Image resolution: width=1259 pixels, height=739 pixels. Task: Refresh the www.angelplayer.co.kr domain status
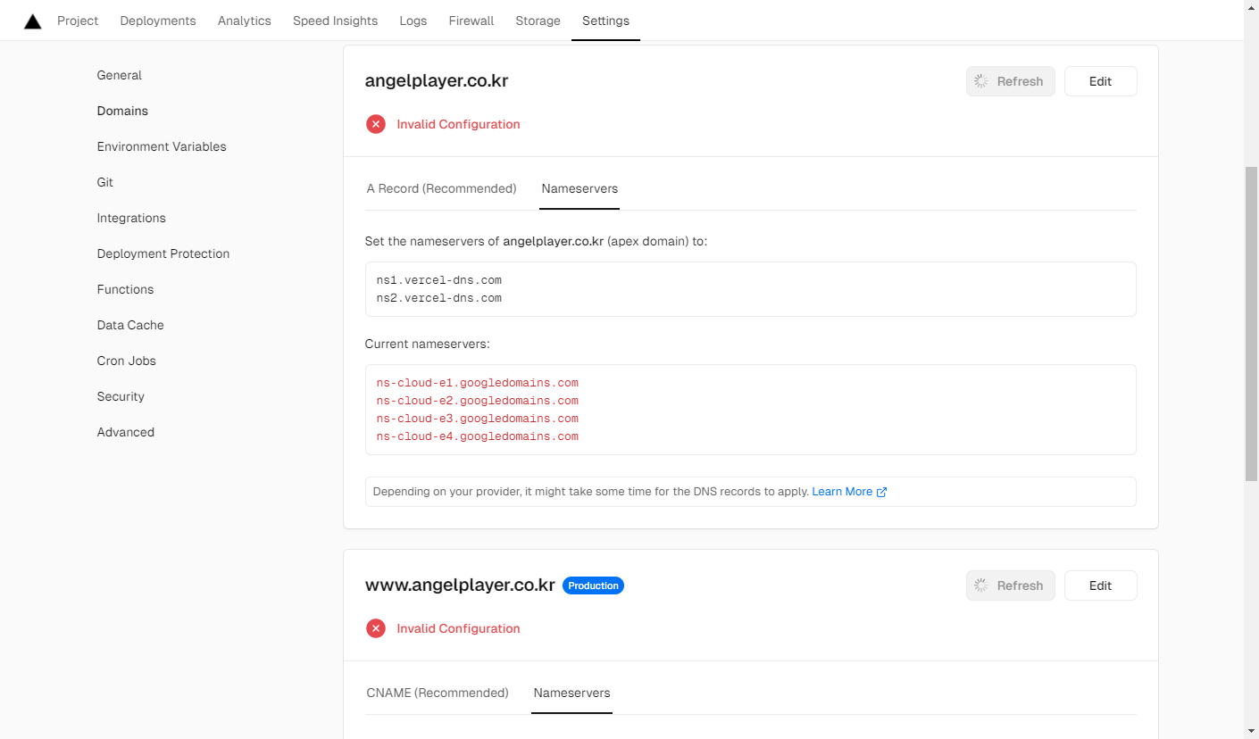1011,585
